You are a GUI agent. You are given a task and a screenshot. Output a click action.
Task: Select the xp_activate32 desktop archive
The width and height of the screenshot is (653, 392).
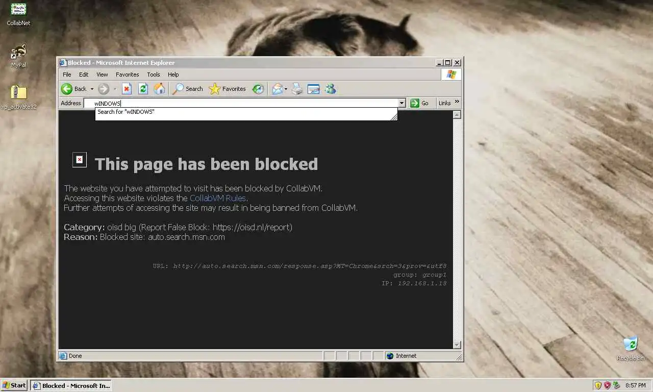[19, 97]
